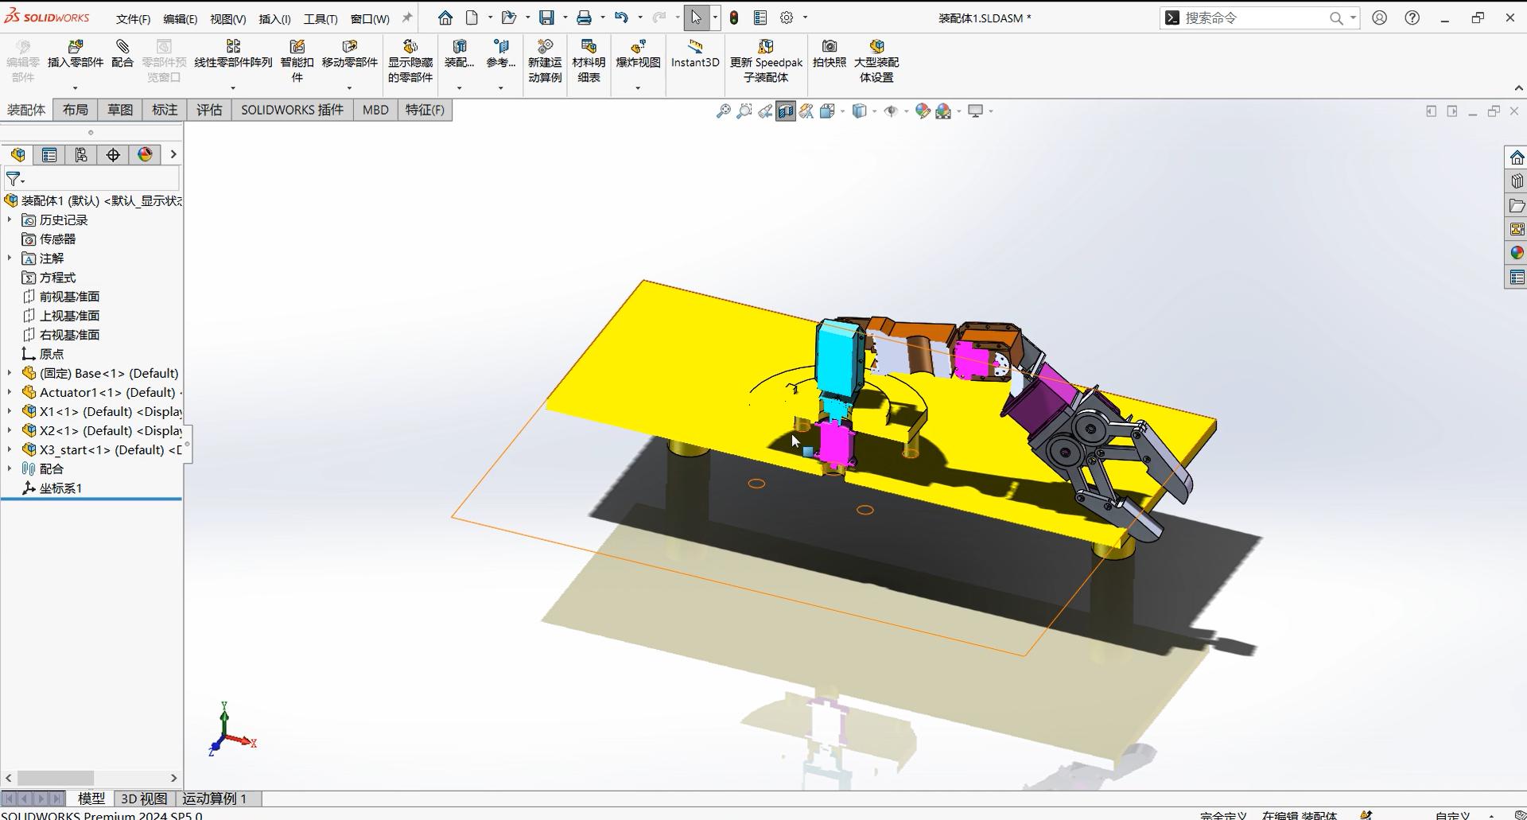Open the ConfigurationManager tab in feature panel
Image resolution: width=1527 pixels, height=820 pixels.
(81, 155)
